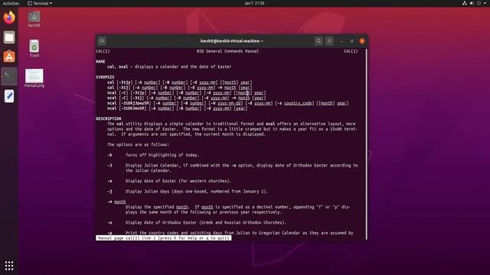Click the volume icon in system tray
This screenshot has height=275, width=490.
[x=472, y=3]
